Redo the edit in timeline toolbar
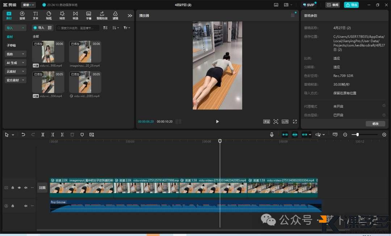 [33, 134]
